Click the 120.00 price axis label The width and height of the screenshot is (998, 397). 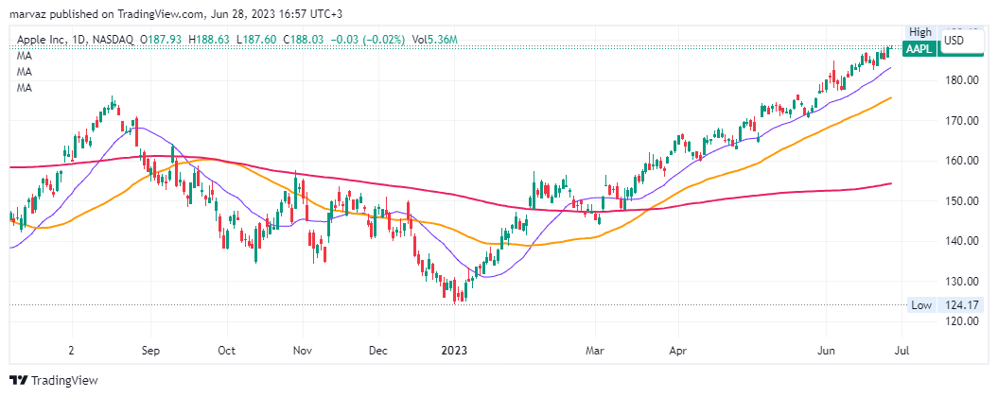click(961, 321)
